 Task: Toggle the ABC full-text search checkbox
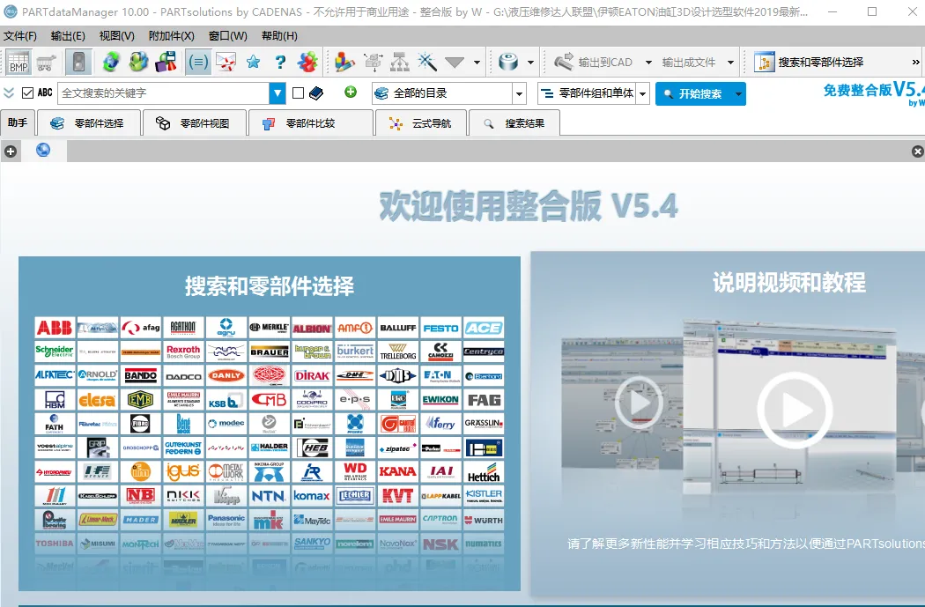[x=27, y=93]
